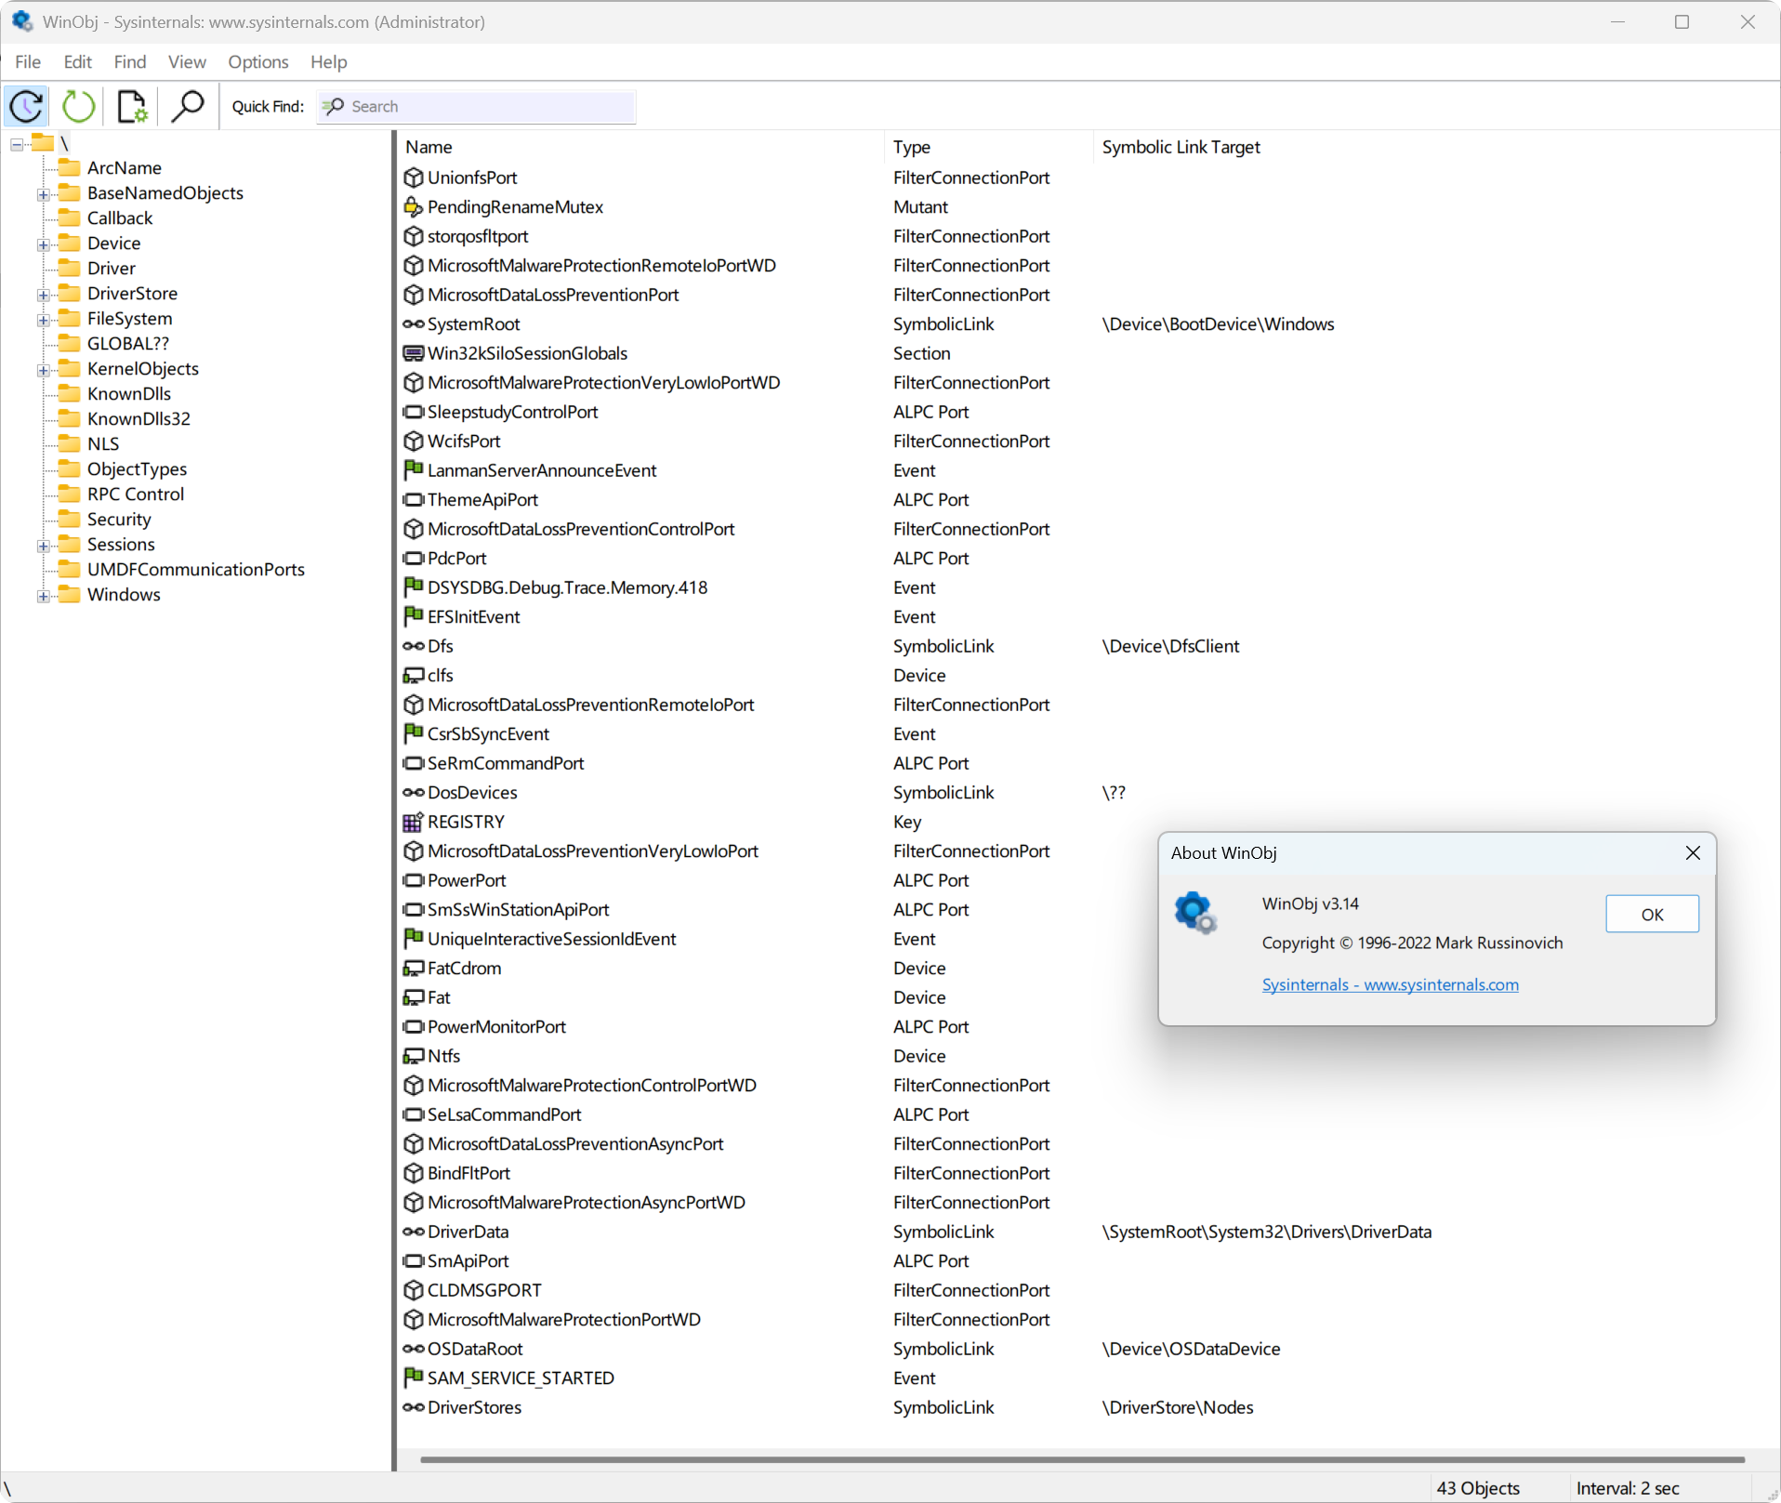Select the RPC Control tree item
This screenshot has width=1781, height=1503.
pyautogui.click(x=136, y=494)
